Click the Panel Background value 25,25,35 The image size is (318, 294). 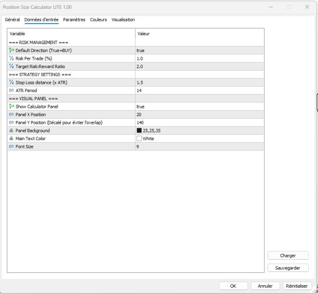(152, 131)
